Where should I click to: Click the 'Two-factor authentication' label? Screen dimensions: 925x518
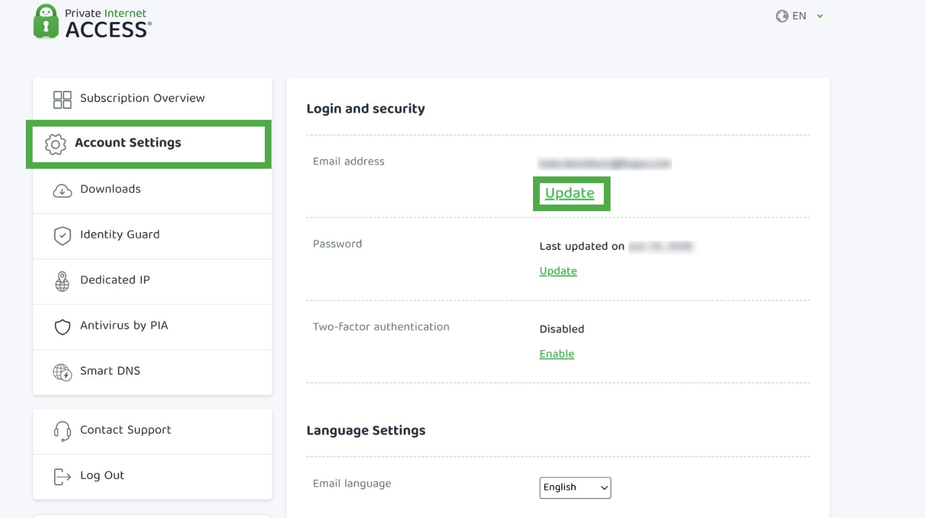(x=381, y=327)
